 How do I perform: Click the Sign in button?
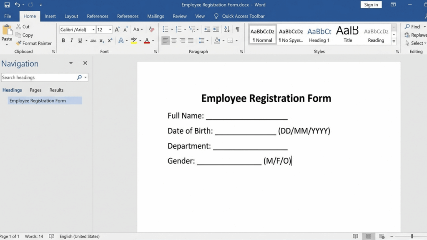point(371,5)
